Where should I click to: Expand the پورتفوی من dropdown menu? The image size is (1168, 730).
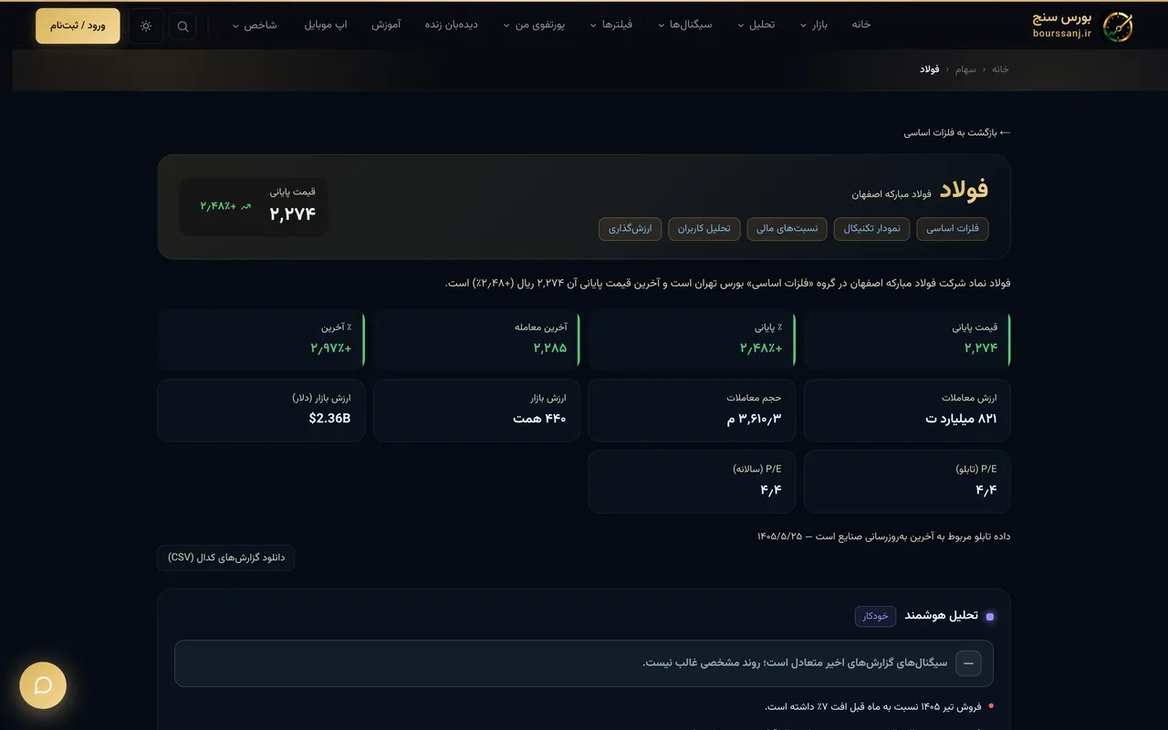tap(534, 25)
